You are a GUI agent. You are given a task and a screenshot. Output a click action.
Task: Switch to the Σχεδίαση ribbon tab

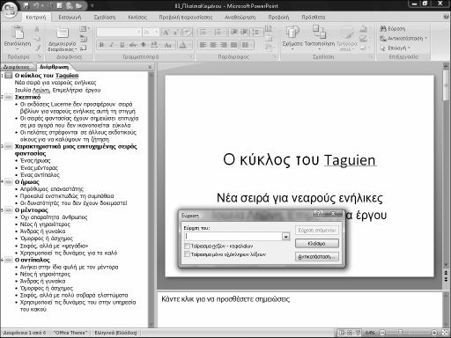tap(105, 18)
